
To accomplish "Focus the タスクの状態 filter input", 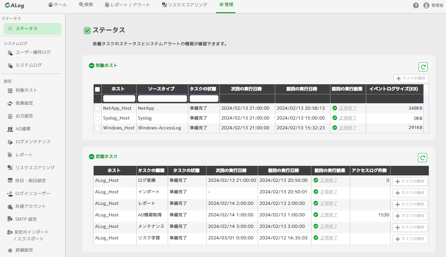I will [204, 99].
